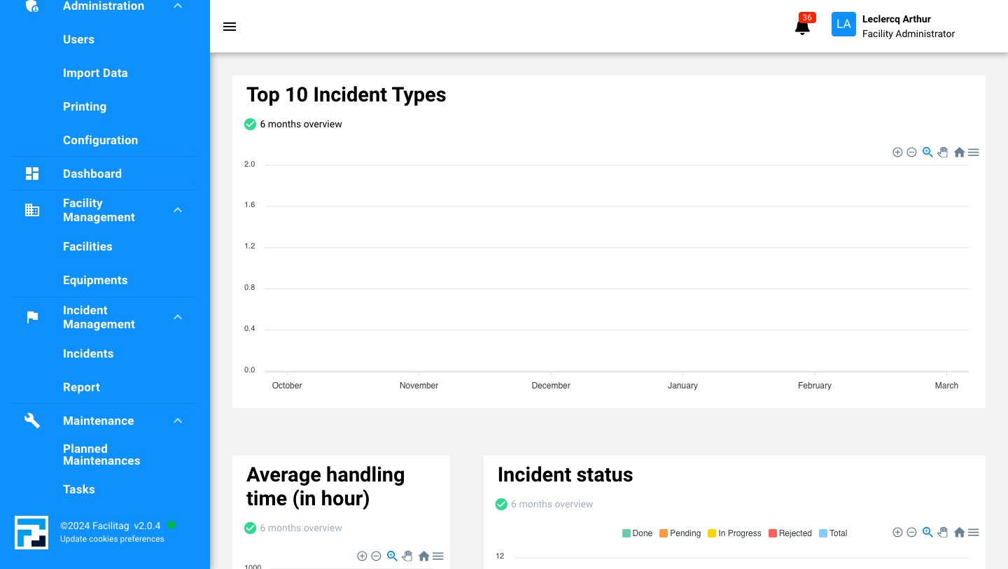Toggle the Done series in Incident status legend
This screenshot has width=1008, height=569.
pyautogui.click(x=638, y=533)
